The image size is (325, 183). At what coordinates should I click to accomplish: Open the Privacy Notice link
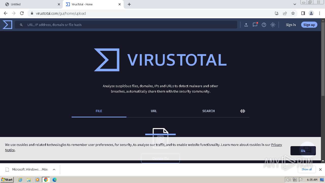tap(277, 145)
